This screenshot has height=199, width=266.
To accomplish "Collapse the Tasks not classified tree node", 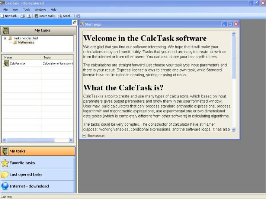I will [x=5, y=38].
